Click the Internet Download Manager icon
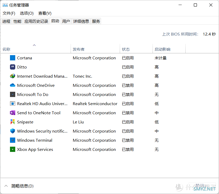Screen dimensions: 219x194 pos(13,76)
